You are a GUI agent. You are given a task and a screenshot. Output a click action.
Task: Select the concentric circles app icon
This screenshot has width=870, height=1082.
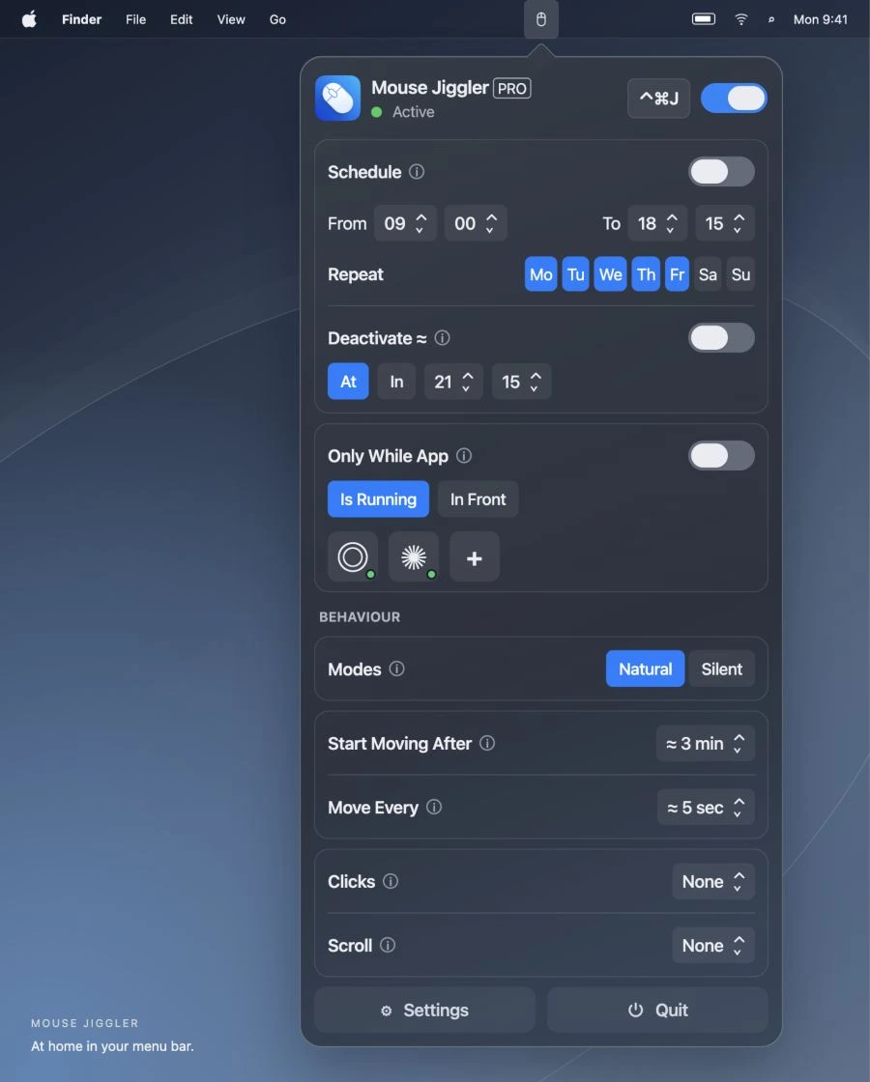click(353, 556)
